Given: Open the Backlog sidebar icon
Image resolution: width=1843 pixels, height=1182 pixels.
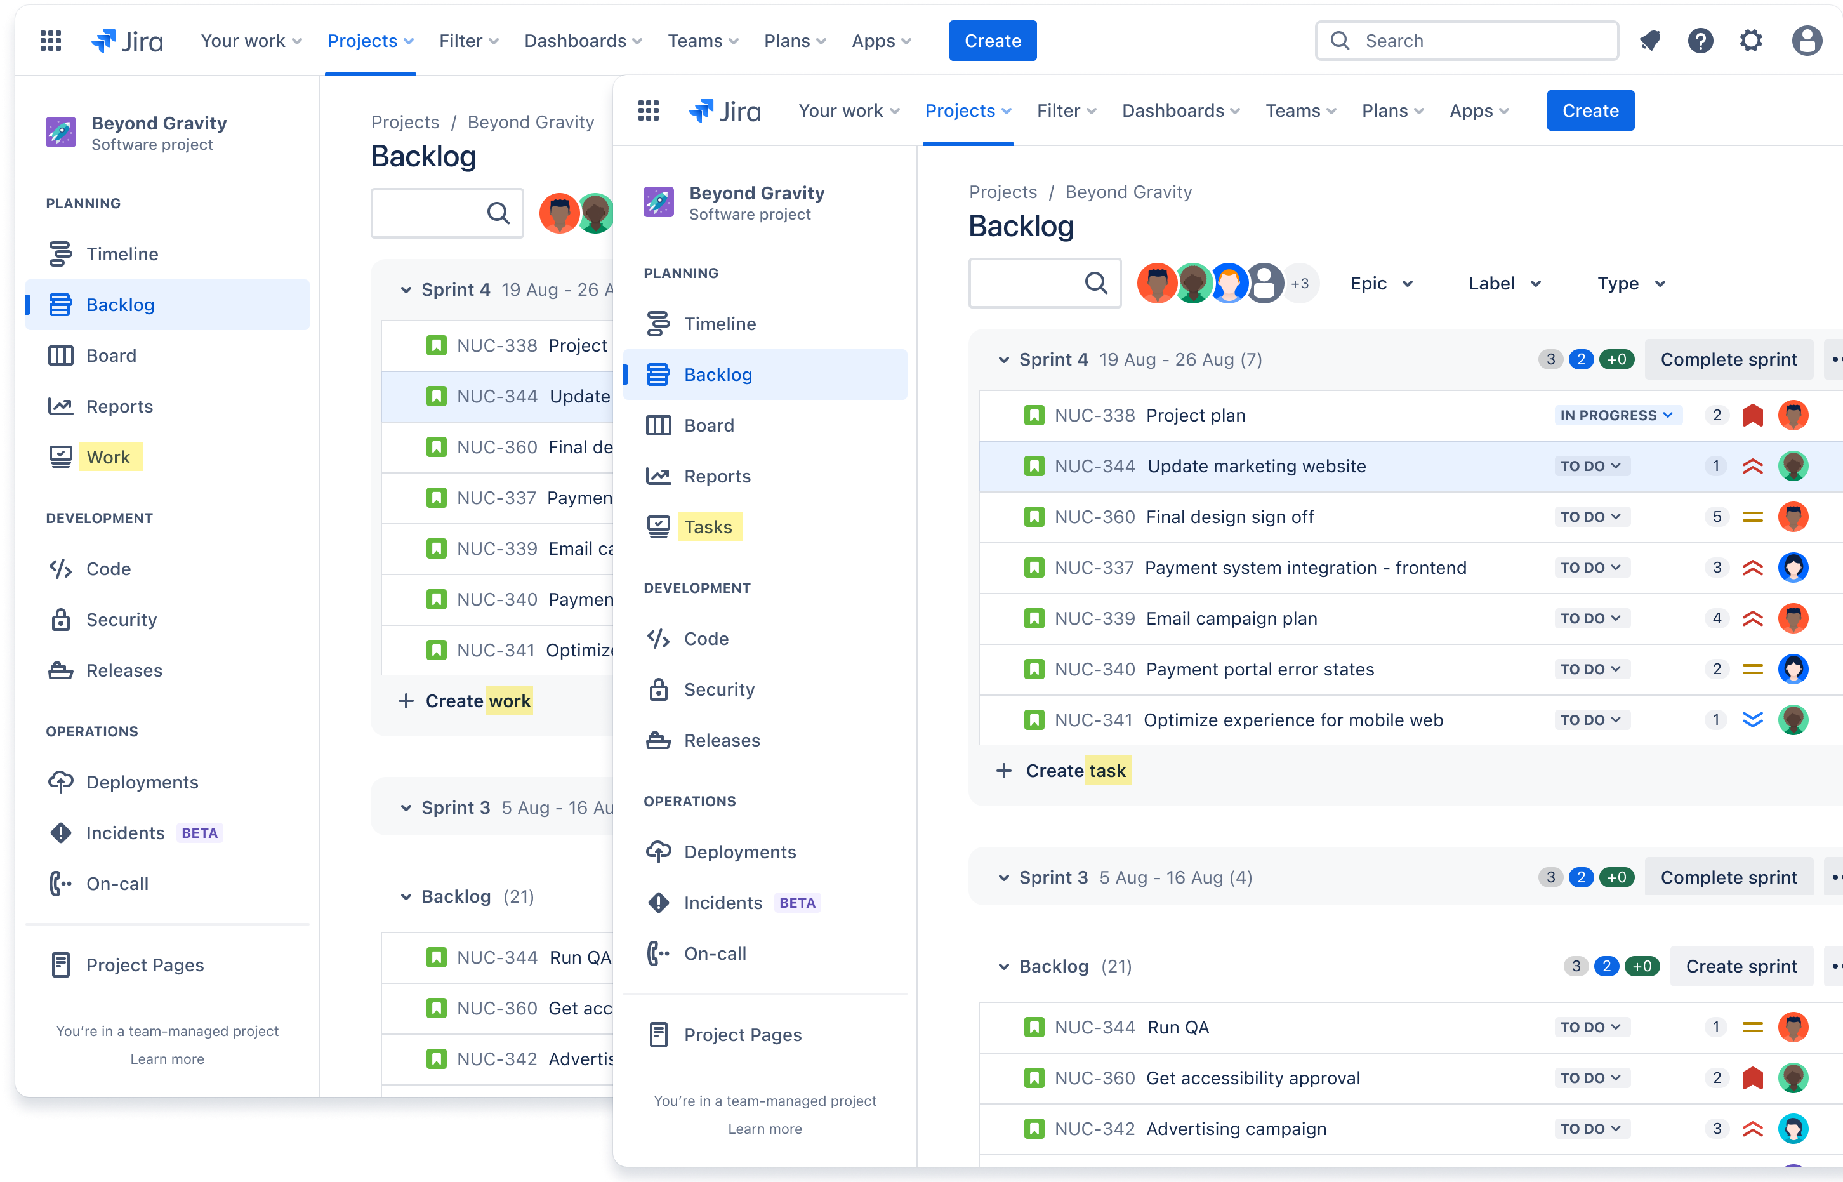Looking at the screenshot, I should click(717, 375).
